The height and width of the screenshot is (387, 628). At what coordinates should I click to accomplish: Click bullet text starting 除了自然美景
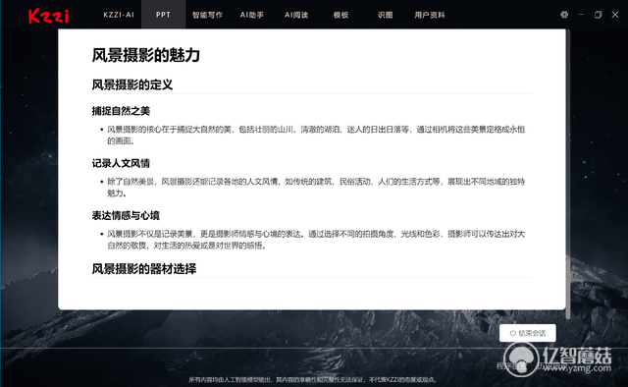click(x=316, y=188)
